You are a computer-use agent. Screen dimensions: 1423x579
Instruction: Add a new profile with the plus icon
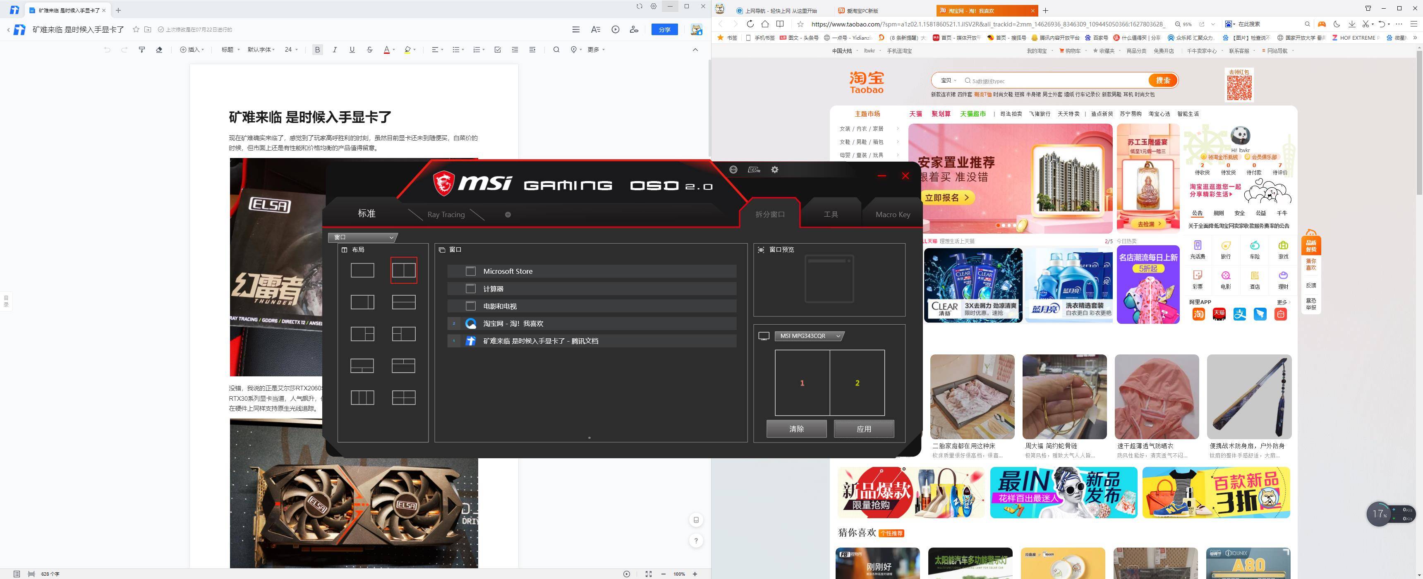point(508,214)
